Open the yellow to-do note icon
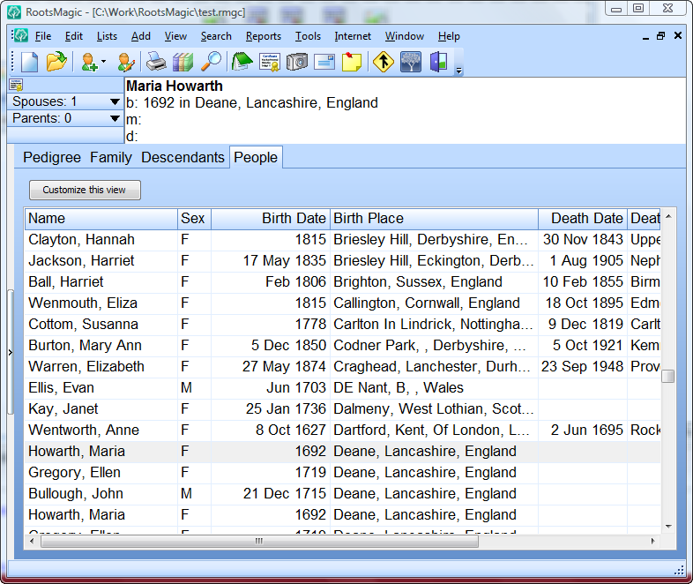The height and width of the screenshot is (584, 693). [x=352, y=62]
